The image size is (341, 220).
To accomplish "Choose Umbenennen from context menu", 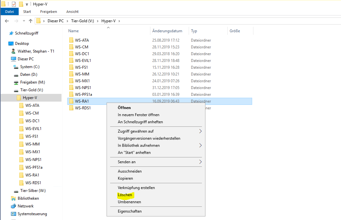I will point(156,202).
